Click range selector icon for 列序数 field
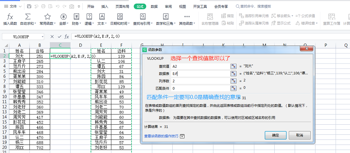The image size is (350, 153). [x=233, y=81]
